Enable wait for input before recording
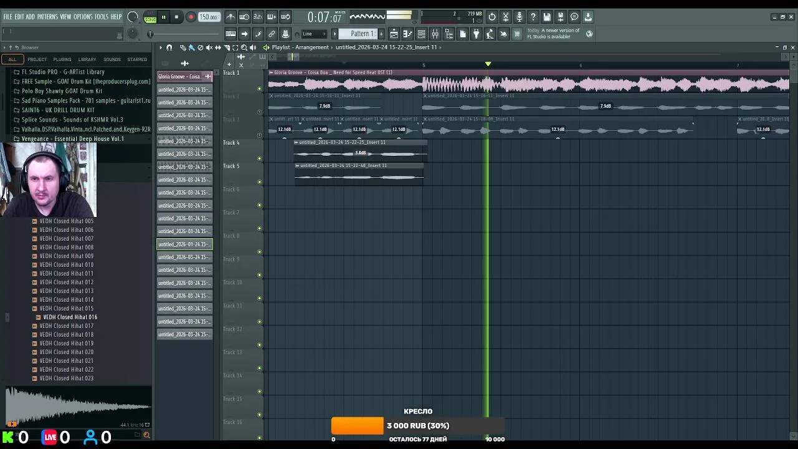Screen dimensions: 798x449 click(244, 17)
